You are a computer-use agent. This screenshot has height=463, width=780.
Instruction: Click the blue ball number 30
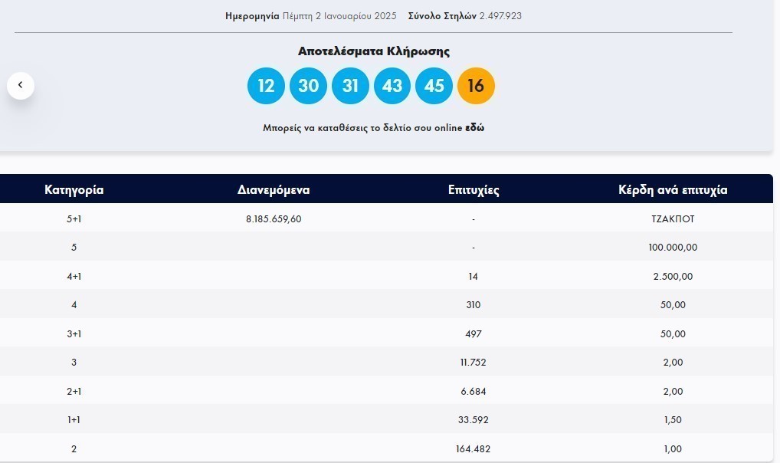pos(308,86)
